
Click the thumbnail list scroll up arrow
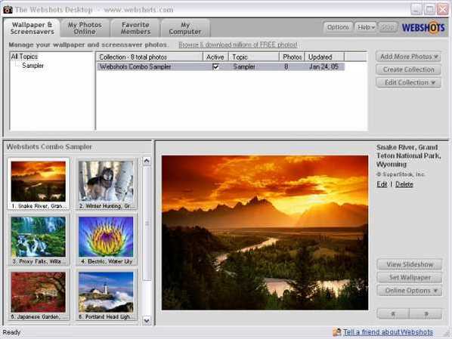click(147, 161)
